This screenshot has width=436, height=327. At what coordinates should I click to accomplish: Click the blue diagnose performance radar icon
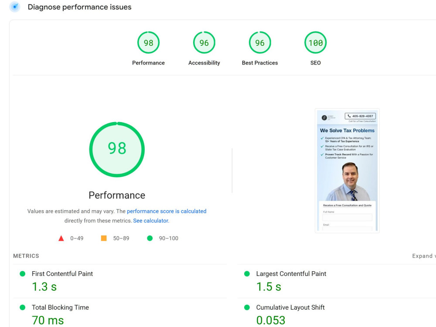(15, 7)
